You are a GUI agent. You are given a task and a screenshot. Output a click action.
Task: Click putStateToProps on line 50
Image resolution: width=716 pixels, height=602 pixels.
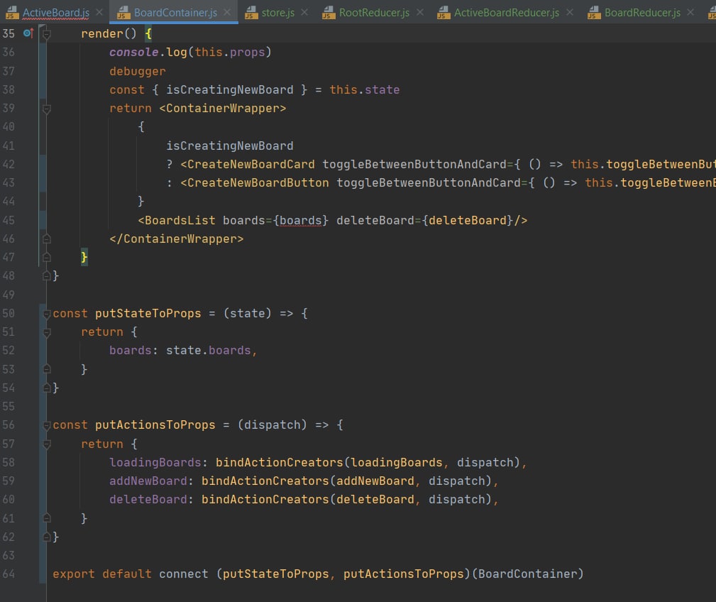pos(148,314)
